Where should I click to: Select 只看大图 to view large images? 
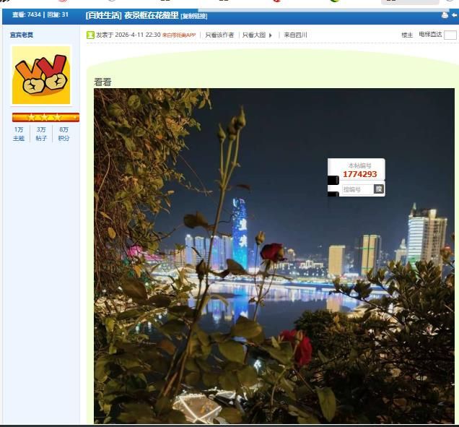[253, 35]
